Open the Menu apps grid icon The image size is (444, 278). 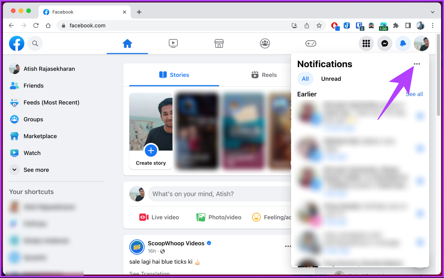[x=366, y=43]
